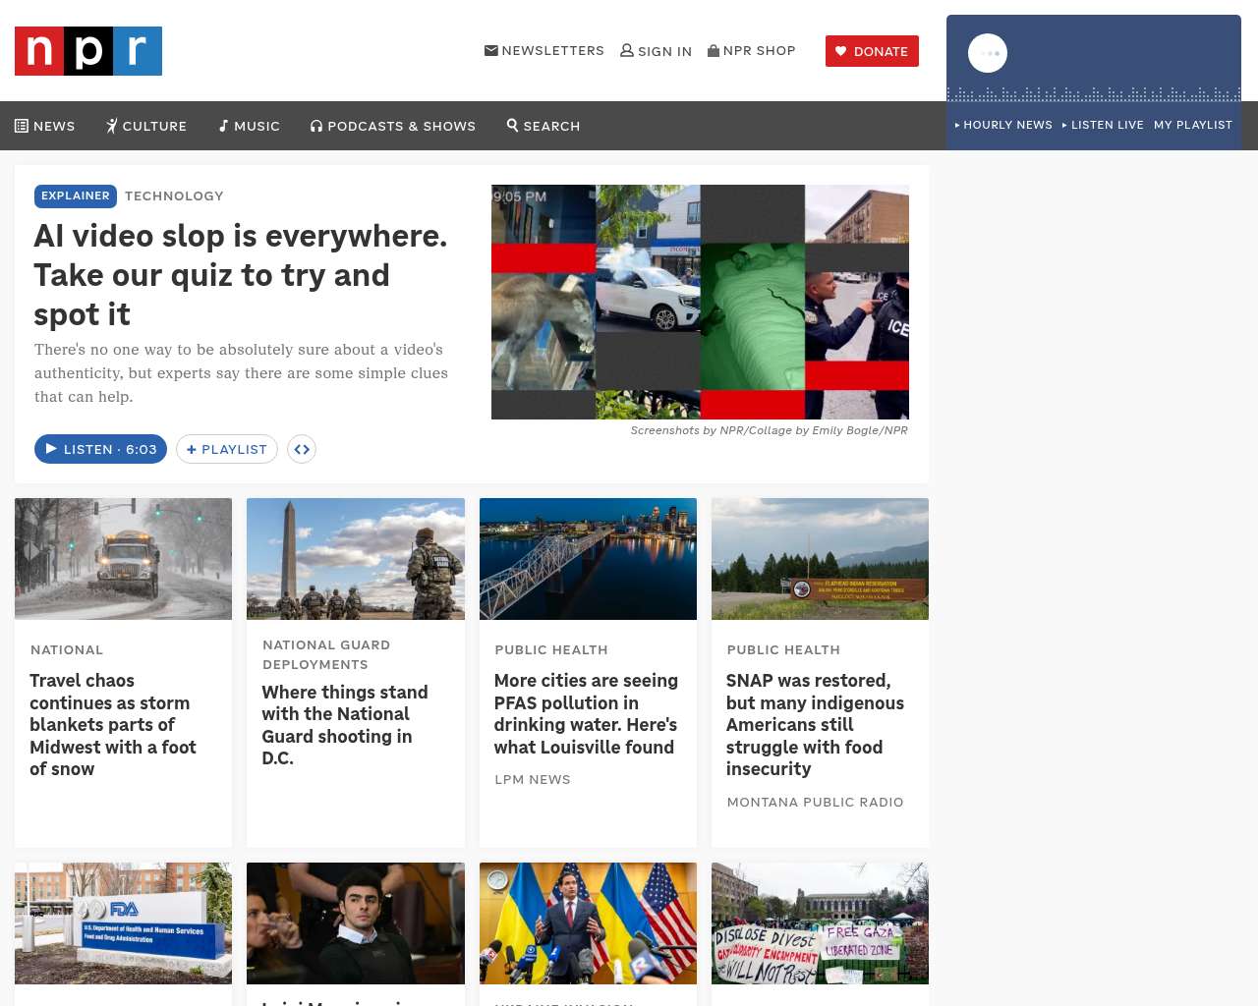
Task: Click the Technology category label
Action: (x=174, y=196)
